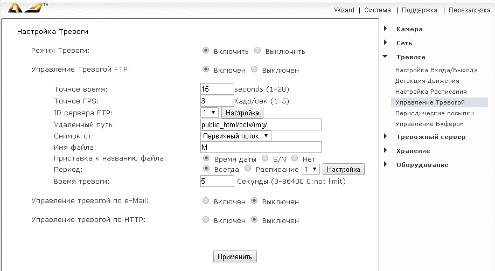Screen dimensions: 495x271
Task: Open the ID сервера FTP dropdown
Action: (209, 113)
